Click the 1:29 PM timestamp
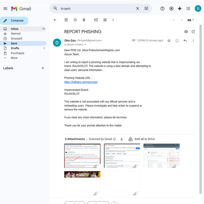 pyautogui.click(x=150, y=41)
